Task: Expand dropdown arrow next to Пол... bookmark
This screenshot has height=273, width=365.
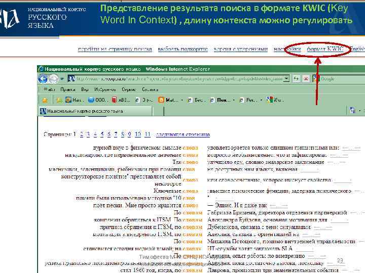Action: (234, 100)
